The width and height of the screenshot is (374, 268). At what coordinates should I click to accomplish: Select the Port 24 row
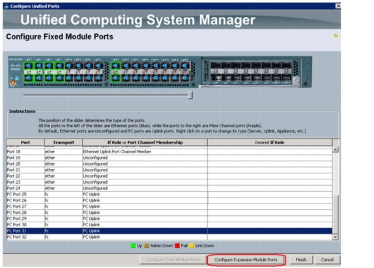pyautogui.click(x=169, y=188)
